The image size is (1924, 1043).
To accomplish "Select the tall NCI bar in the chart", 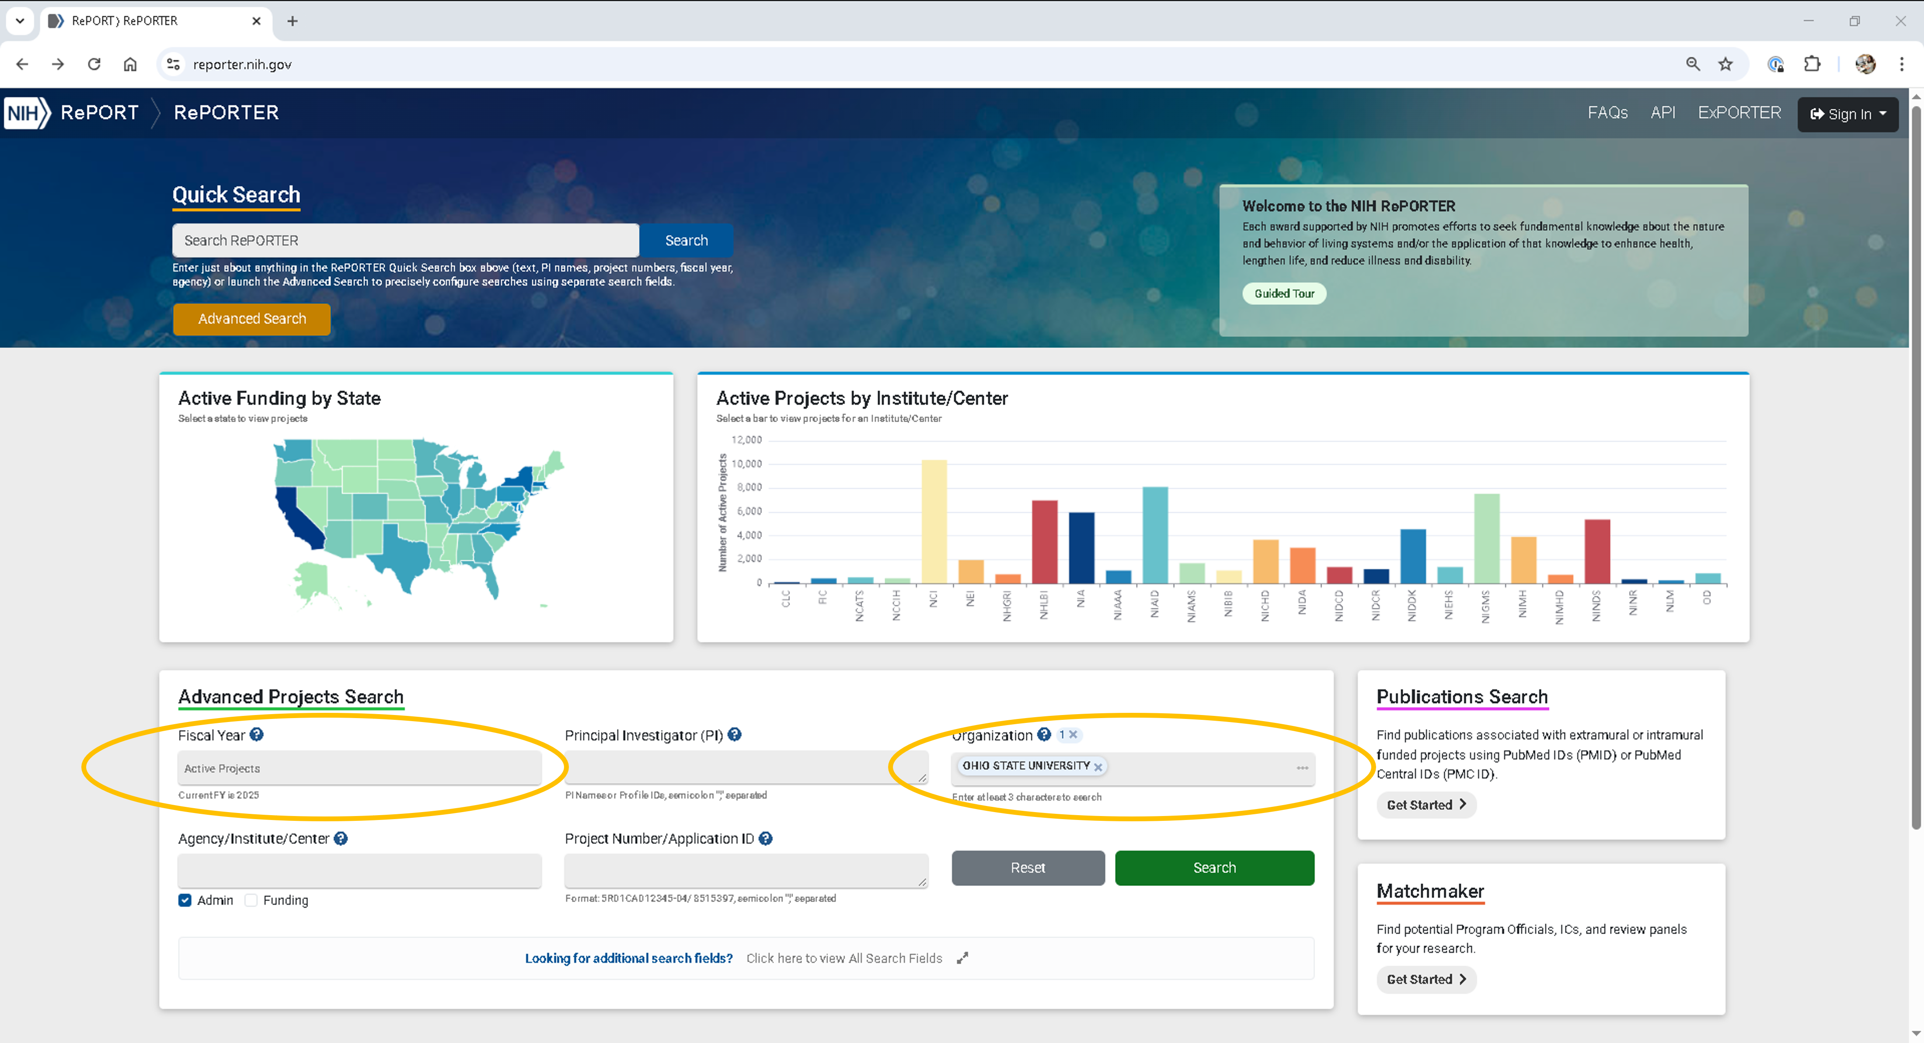I will [x=934, y=521].
